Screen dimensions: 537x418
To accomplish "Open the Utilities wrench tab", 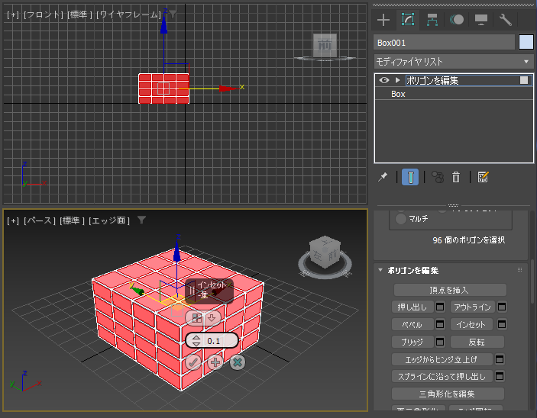I will pos(506,20).
